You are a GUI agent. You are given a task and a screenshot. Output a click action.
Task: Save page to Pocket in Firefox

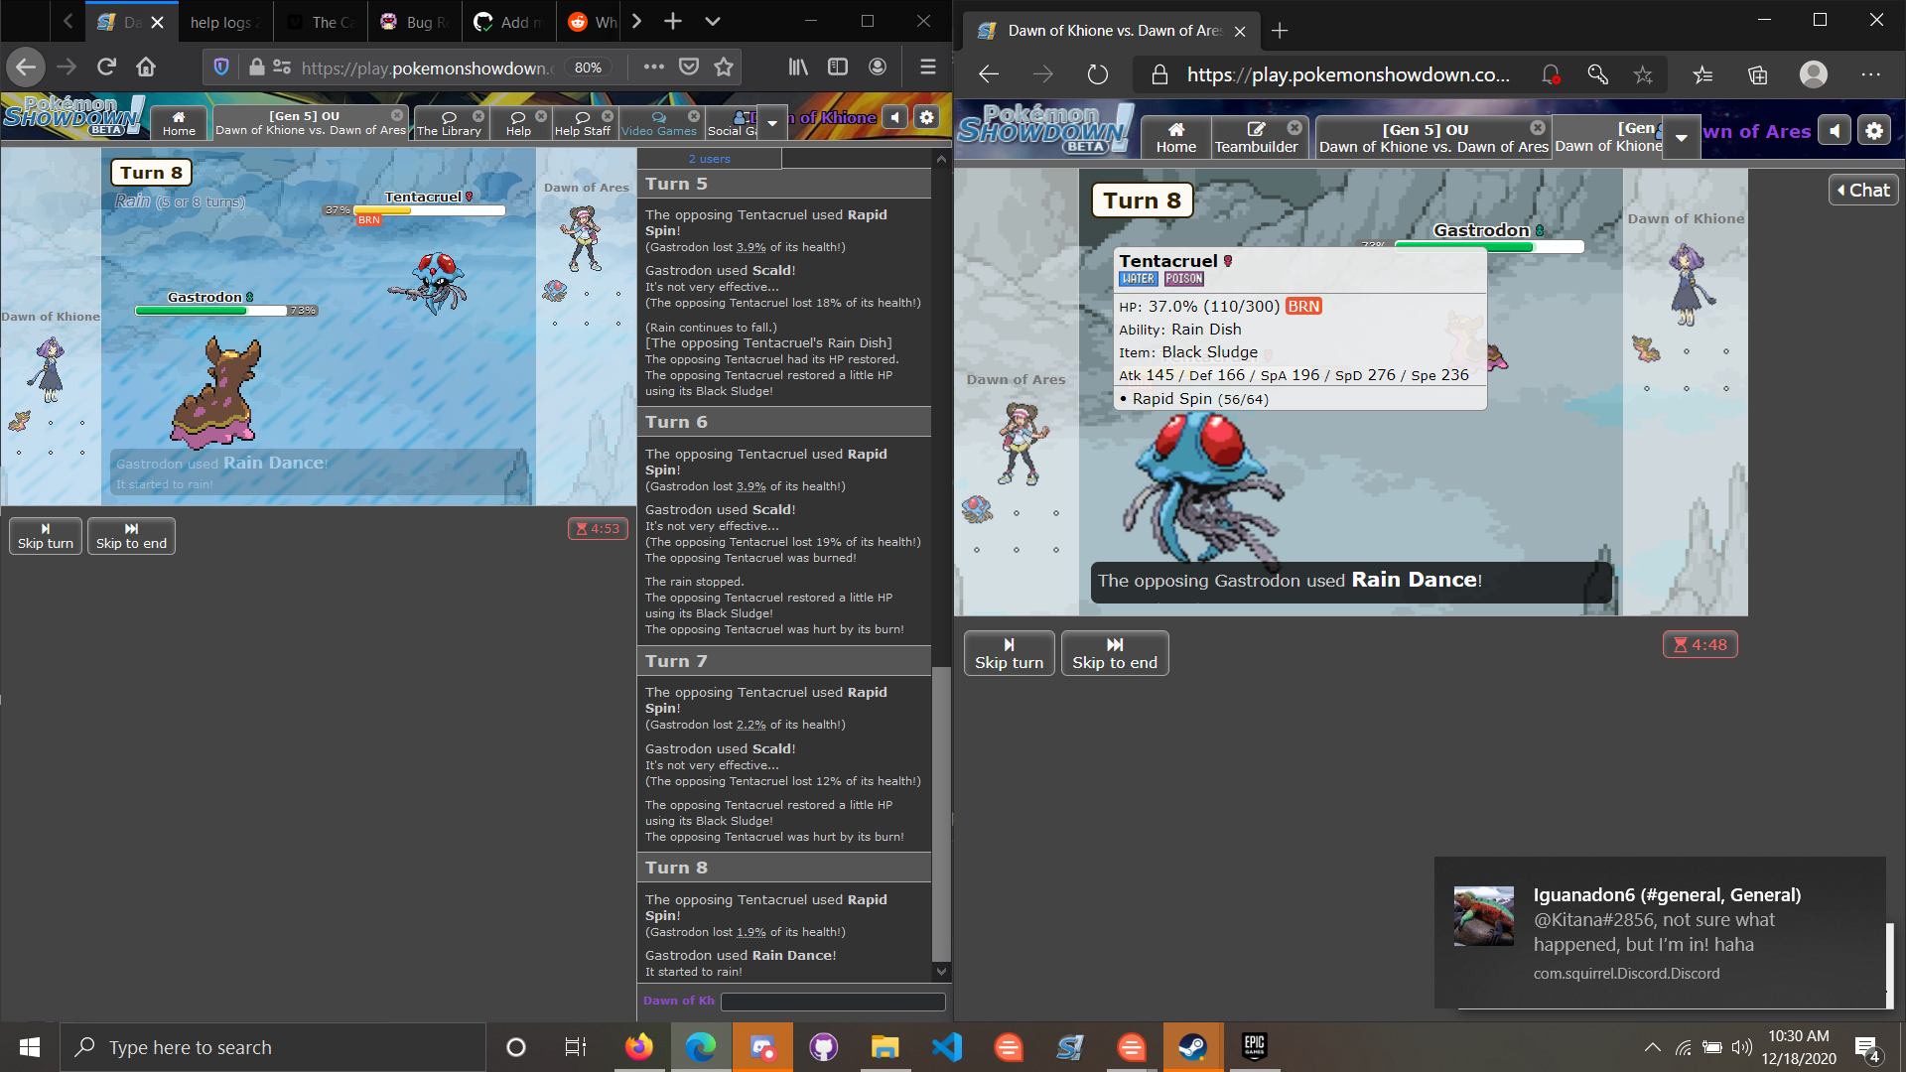click(x=689, y=67)
